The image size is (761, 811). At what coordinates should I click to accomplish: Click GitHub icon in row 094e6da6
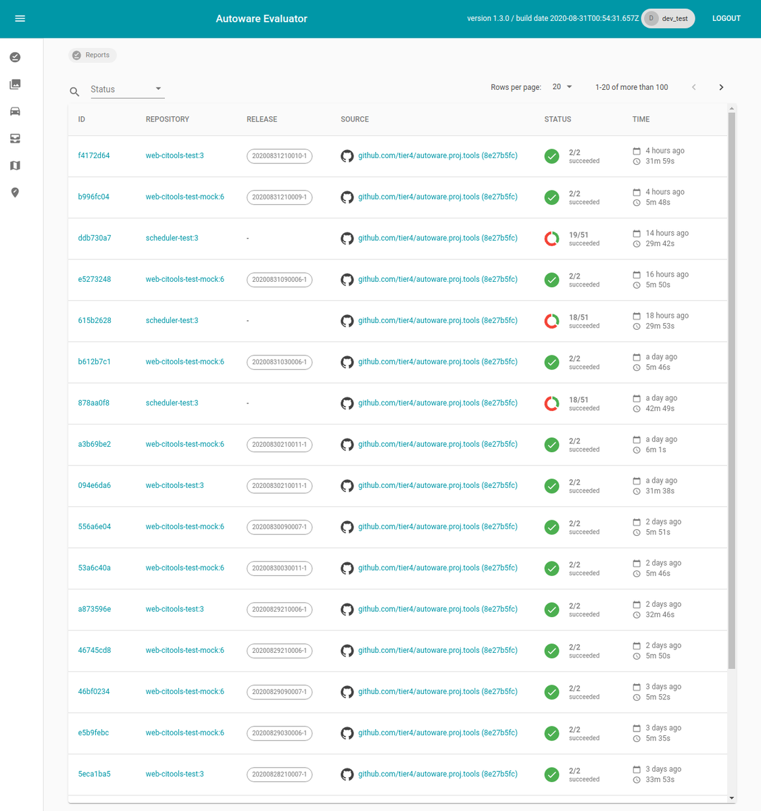click(x=347, y=486)
